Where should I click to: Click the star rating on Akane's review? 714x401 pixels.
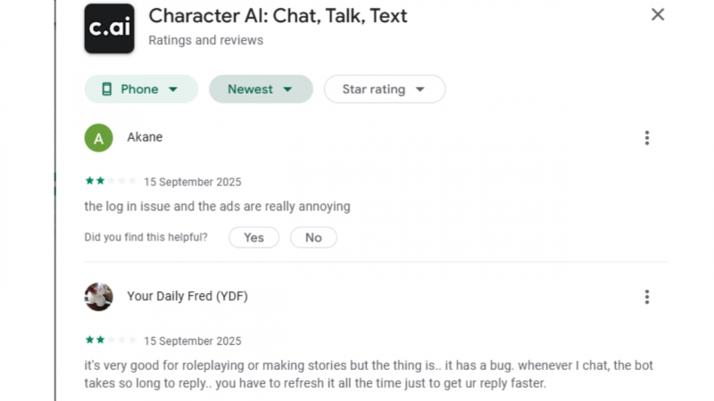point(111,181)
